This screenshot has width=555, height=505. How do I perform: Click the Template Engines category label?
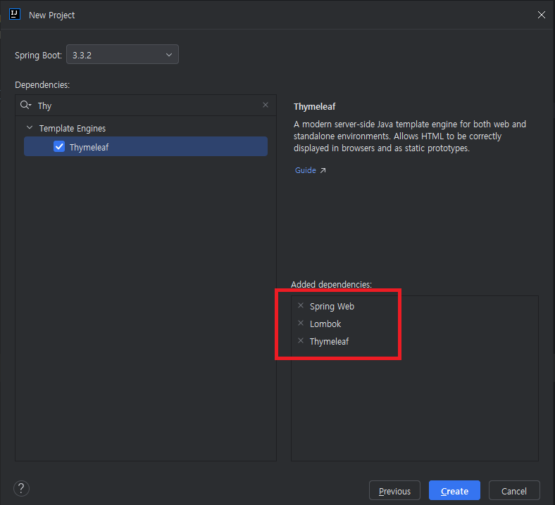73,128
